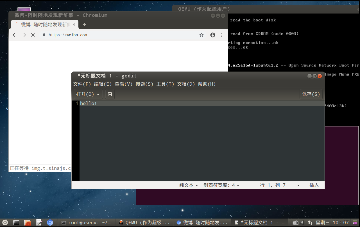Open Chromium's three-dot menu
This screenshot has width=360, height=227.
222,35
